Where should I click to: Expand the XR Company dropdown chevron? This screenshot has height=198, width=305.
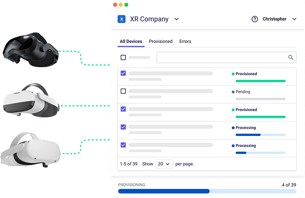176,19
